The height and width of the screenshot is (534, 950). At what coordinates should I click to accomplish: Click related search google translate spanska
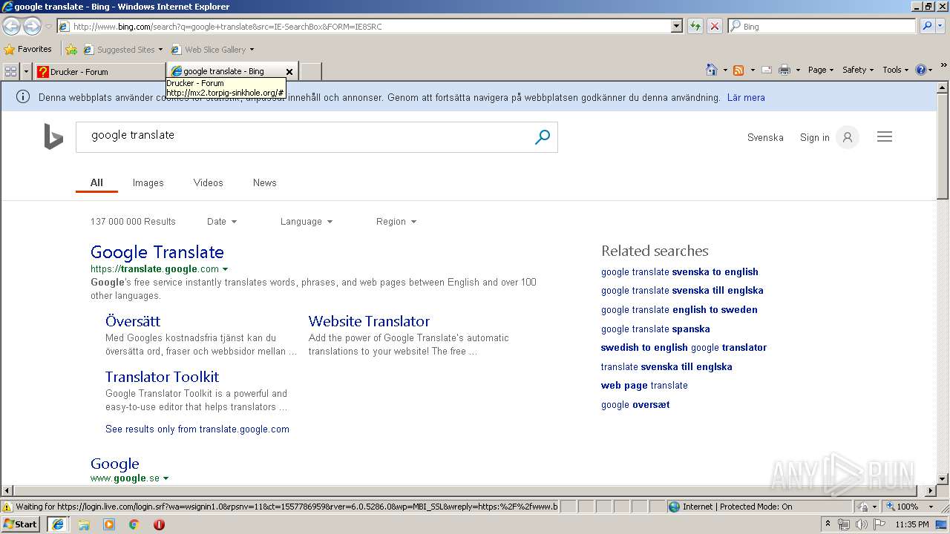655,329
